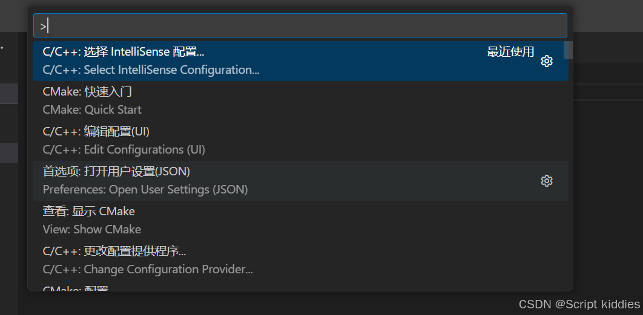Screen dimensions: 643x315
Task: Run C/C++: Select IntelliSense Configuration command
Action: 300,61
